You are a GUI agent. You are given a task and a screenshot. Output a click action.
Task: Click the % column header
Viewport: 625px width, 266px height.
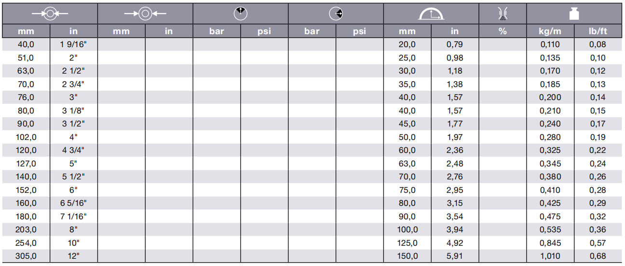point(503,31)
